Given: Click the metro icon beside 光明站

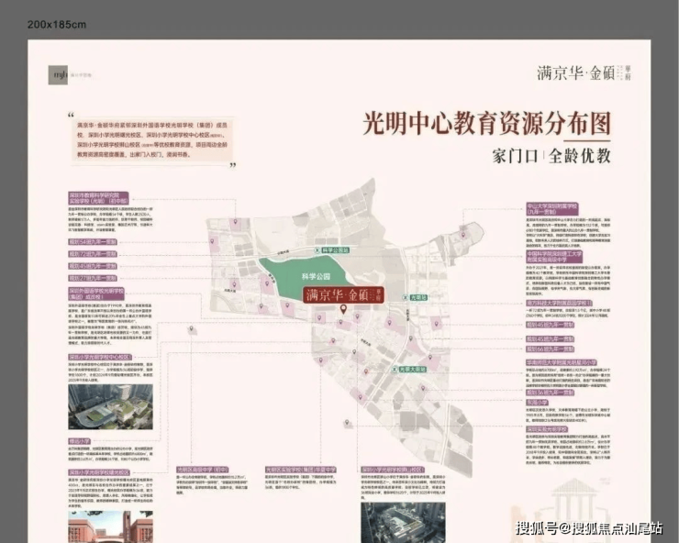Looking at the screenshot, I should 405,297.
